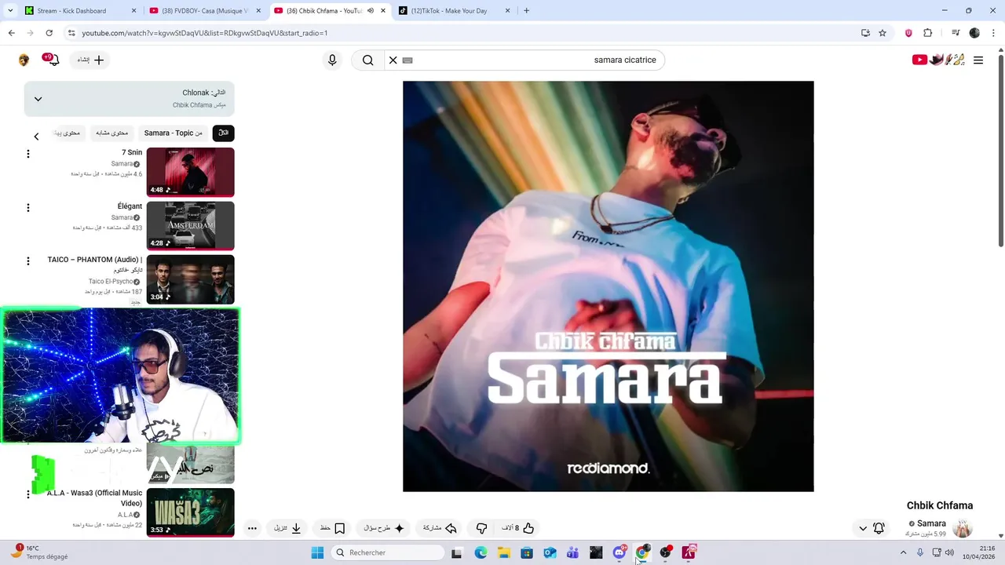This screenshot has width=1005, height=565.
Task: Open Samara channel avatar
Action: (x=963, y=528)
